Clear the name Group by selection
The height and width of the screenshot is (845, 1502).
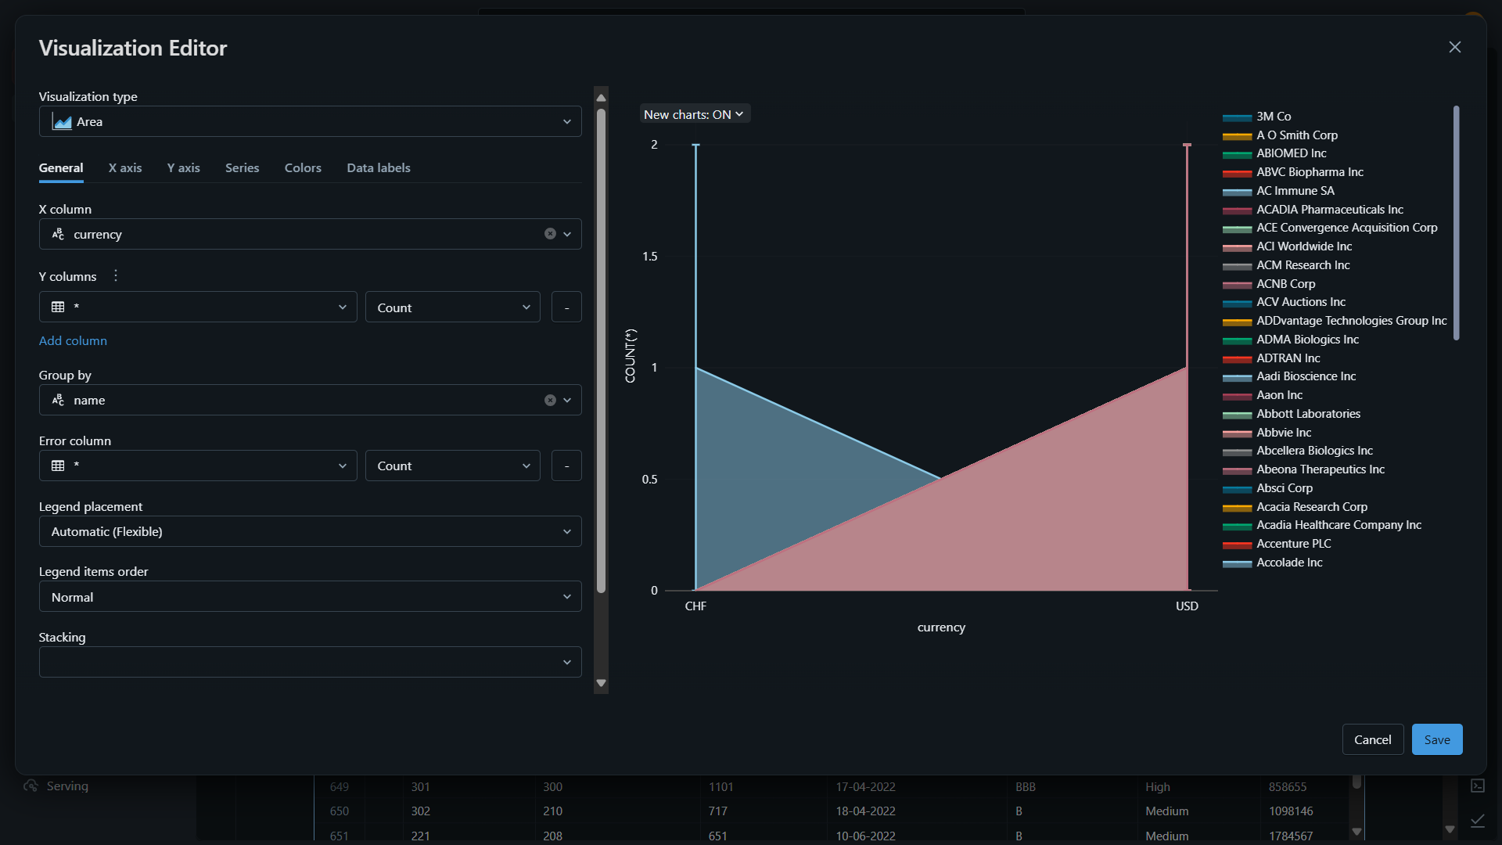pos(550,400)
